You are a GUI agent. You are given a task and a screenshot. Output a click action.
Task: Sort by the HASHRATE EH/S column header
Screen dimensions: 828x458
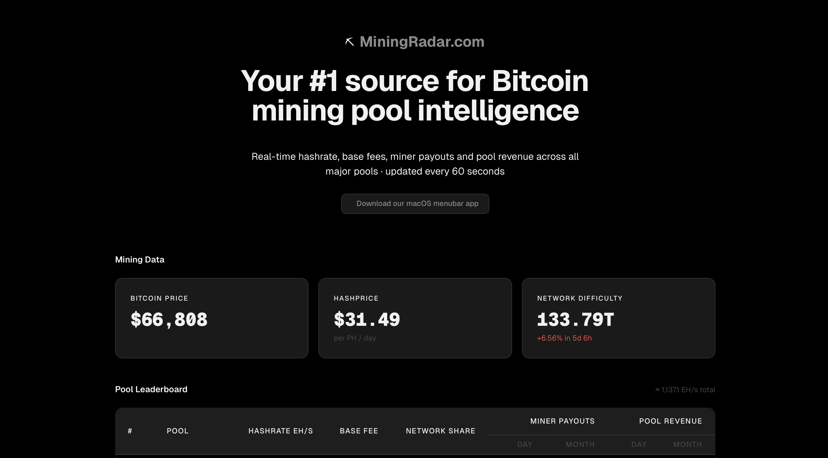point(281,431)
